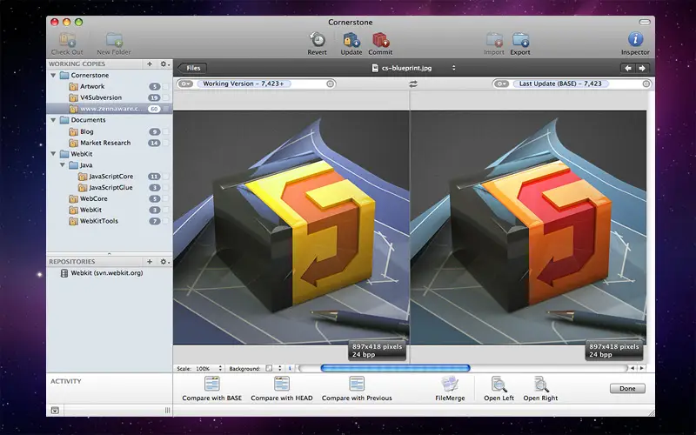Viewport: 696px width, 435px height.
Task: Open the Working Copies gear menu
Action: coord(164,64)
